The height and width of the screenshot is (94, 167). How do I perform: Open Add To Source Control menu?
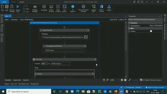pos(155,87)
